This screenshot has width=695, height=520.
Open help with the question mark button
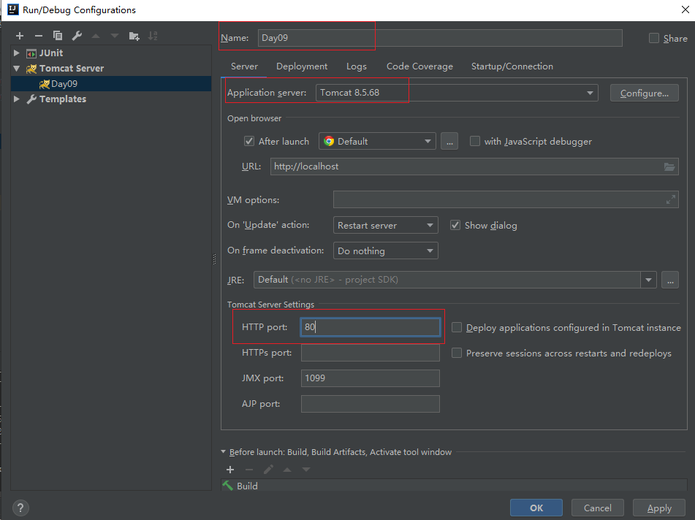(x=20, y=508)
